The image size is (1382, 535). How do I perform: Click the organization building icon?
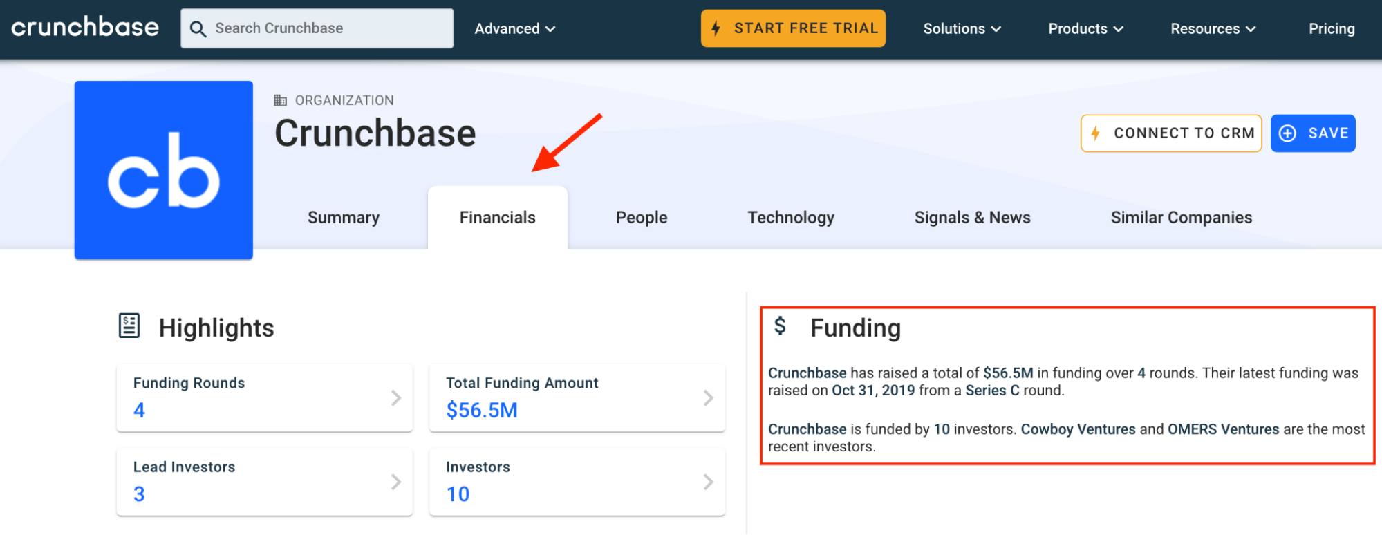tap(280, 100)
